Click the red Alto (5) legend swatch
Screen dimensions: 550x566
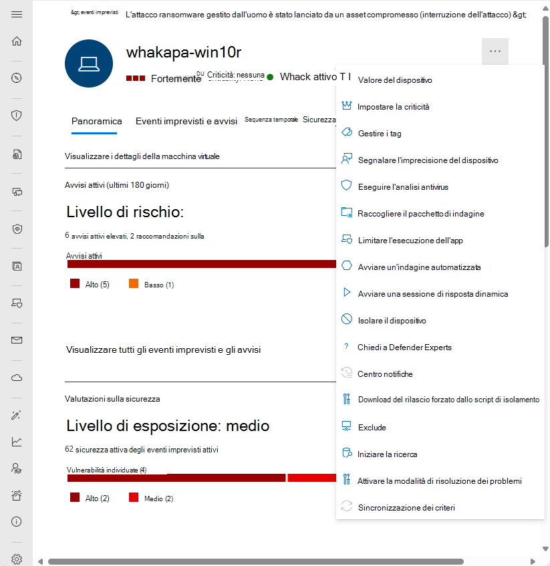(74, 283)
